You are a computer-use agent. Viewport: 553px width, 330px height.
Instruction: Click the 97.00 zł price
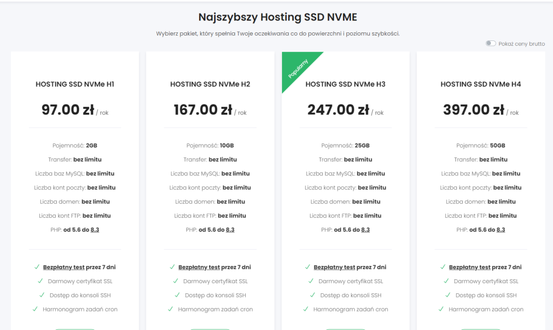tap(68, 109)
